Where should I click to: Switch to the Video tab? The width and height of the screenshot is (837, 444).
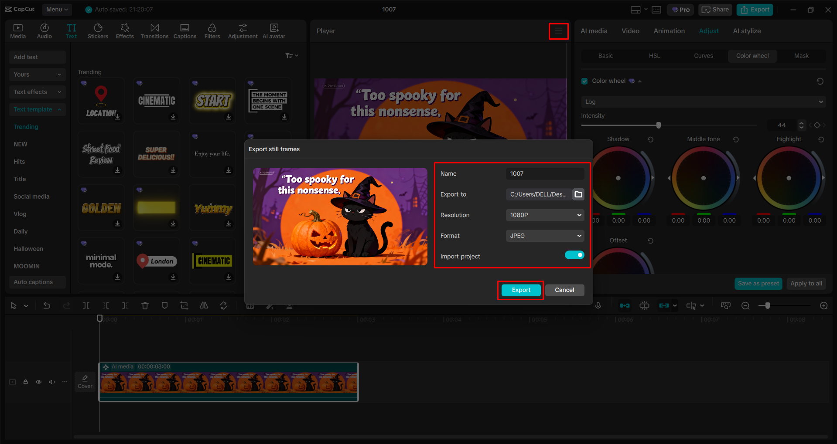tap(630, 31)
